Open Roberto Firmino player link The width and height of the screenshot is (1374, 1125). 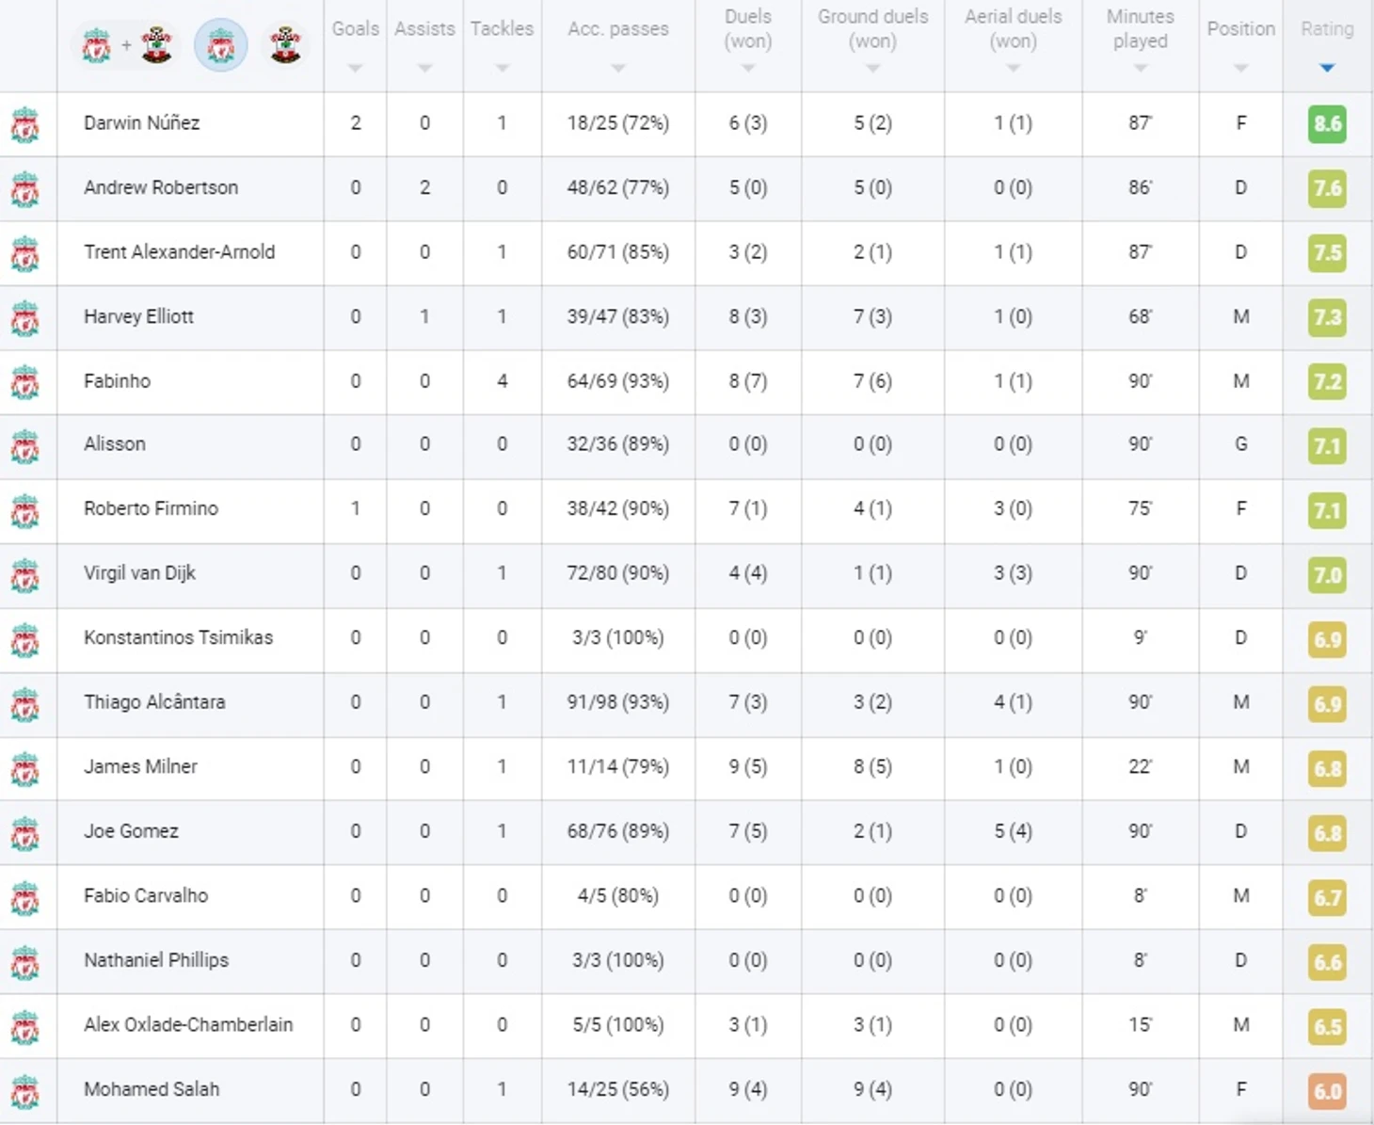click(151, 508)
